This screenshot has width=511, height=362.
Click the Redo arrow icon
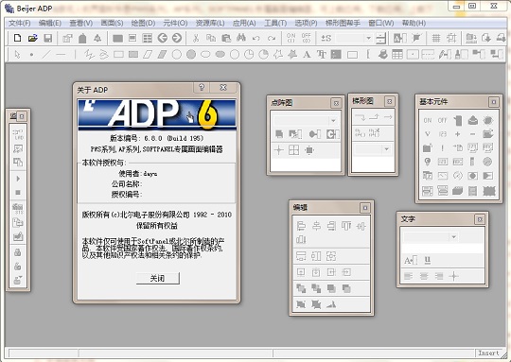tap(272, 38)
